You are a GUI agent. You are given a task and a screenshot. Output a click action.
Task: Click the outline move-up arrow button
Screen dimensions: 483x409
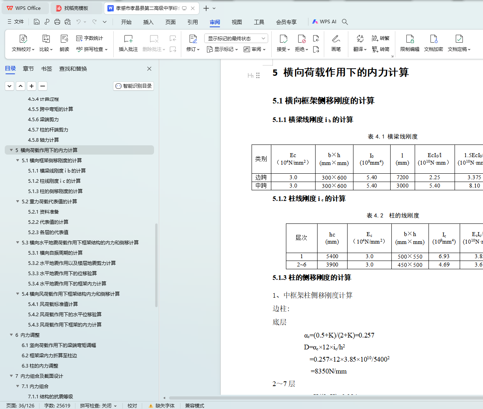tap(21, 86)
